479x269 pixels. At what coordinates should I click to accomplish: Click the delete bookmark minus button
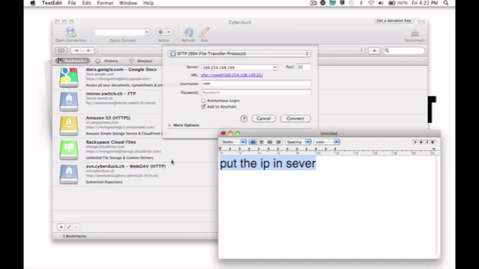76,227
